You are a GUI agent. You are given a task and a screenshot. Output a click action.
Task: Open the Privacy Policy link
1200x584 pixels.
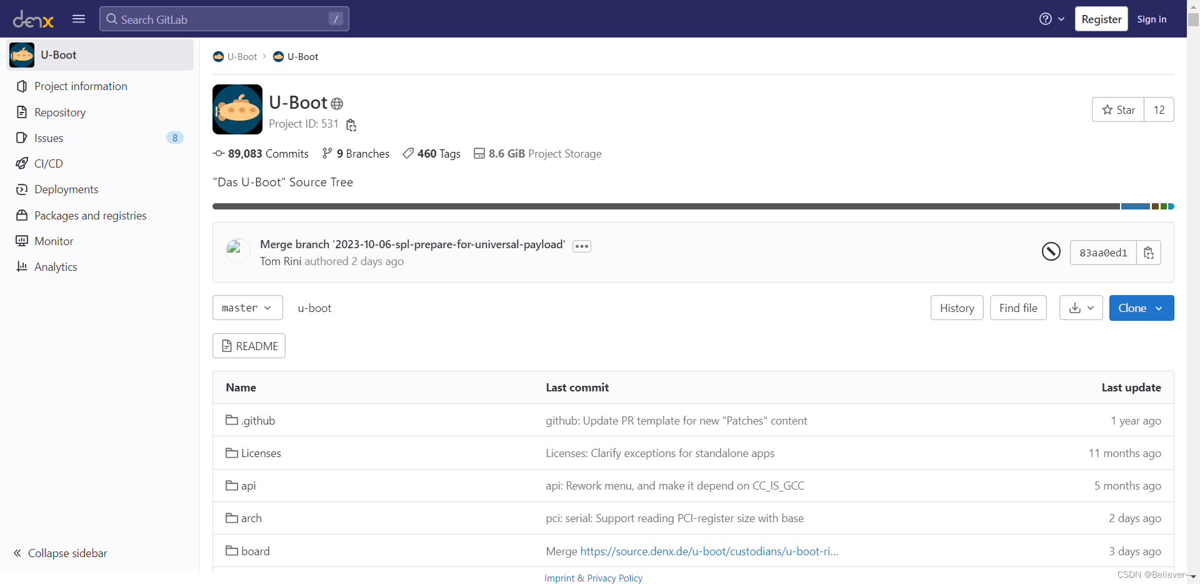(615, 578)
